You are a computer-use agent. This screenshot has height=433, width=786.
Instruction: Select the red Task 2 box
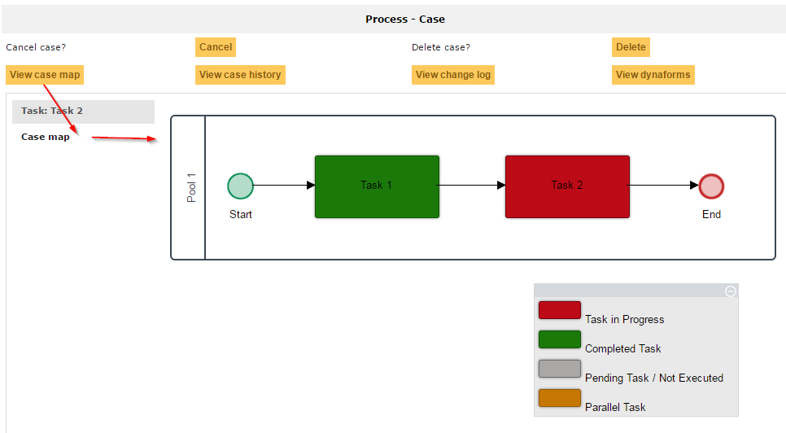567,186
